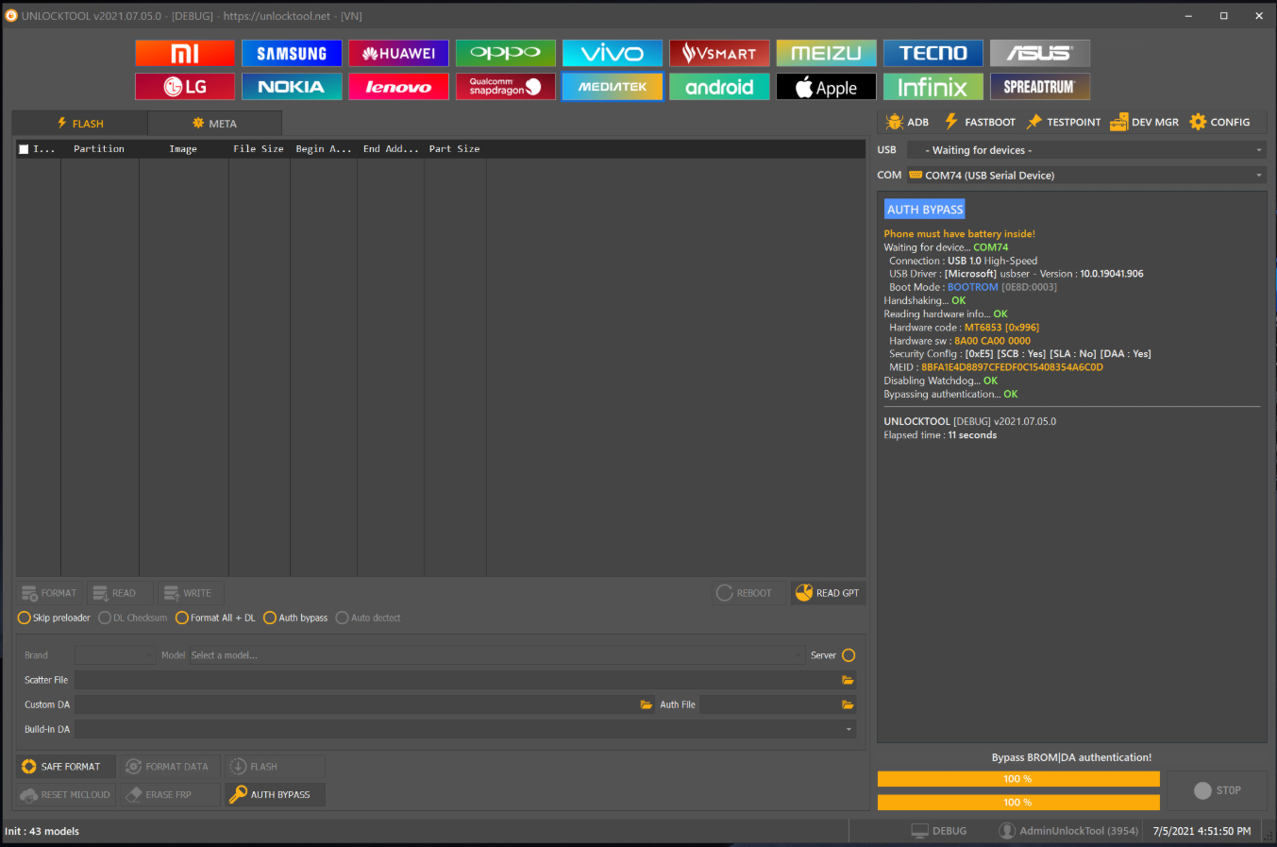
Task: Click RESET MICLOUD button
Action: (x=64, y=795)
